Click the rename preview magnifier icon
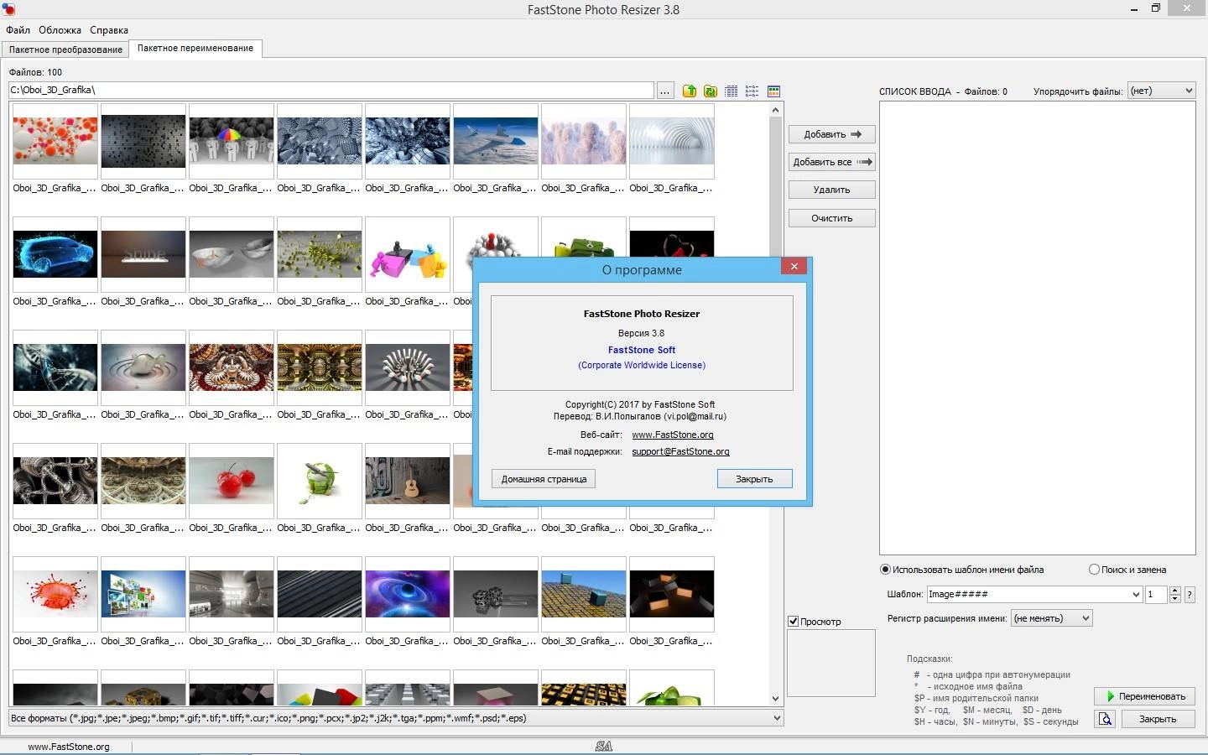Screen dimensions: 1208x755 tap(1105, 719)
